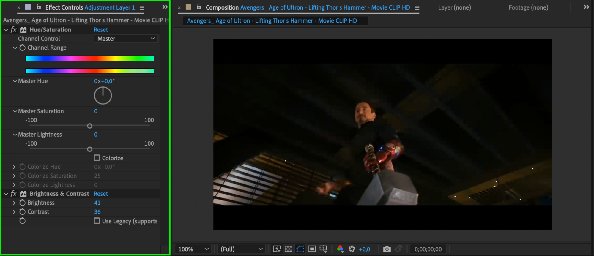The image size is (594, 256).
Task: Click the Contrast value 36
Action: (97, 212)
